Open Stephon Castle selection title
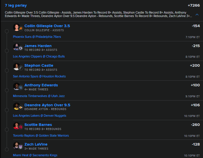Screen dimensions: 203x158 click(x=39, y=66)
